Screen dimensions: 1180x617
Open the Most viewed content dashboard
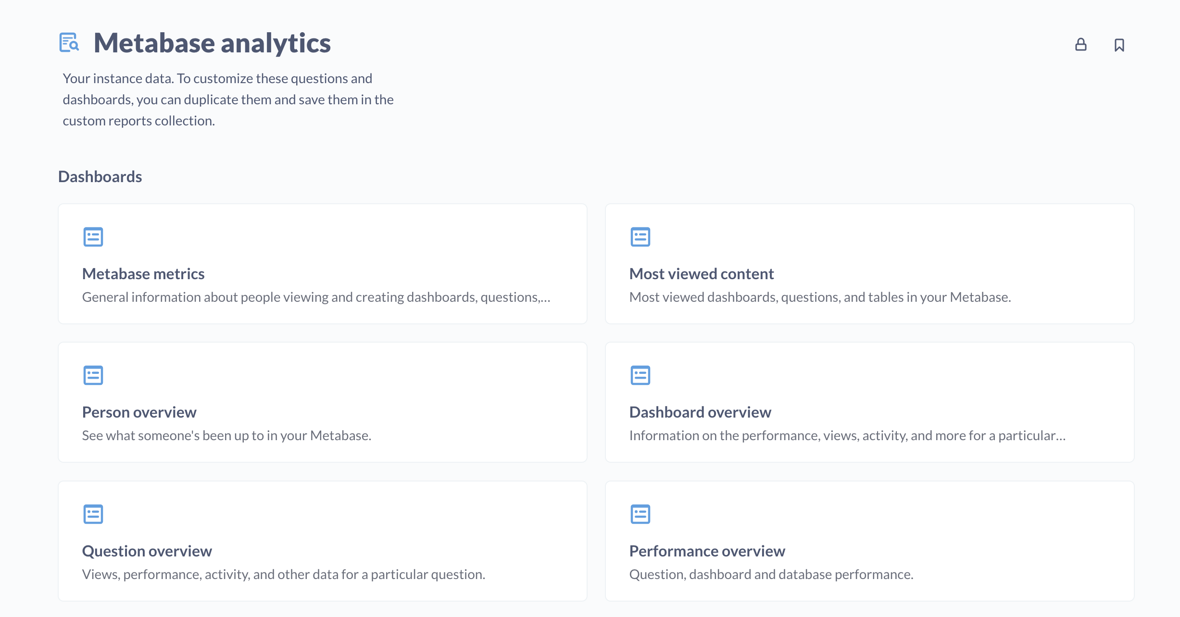(701, 273)
